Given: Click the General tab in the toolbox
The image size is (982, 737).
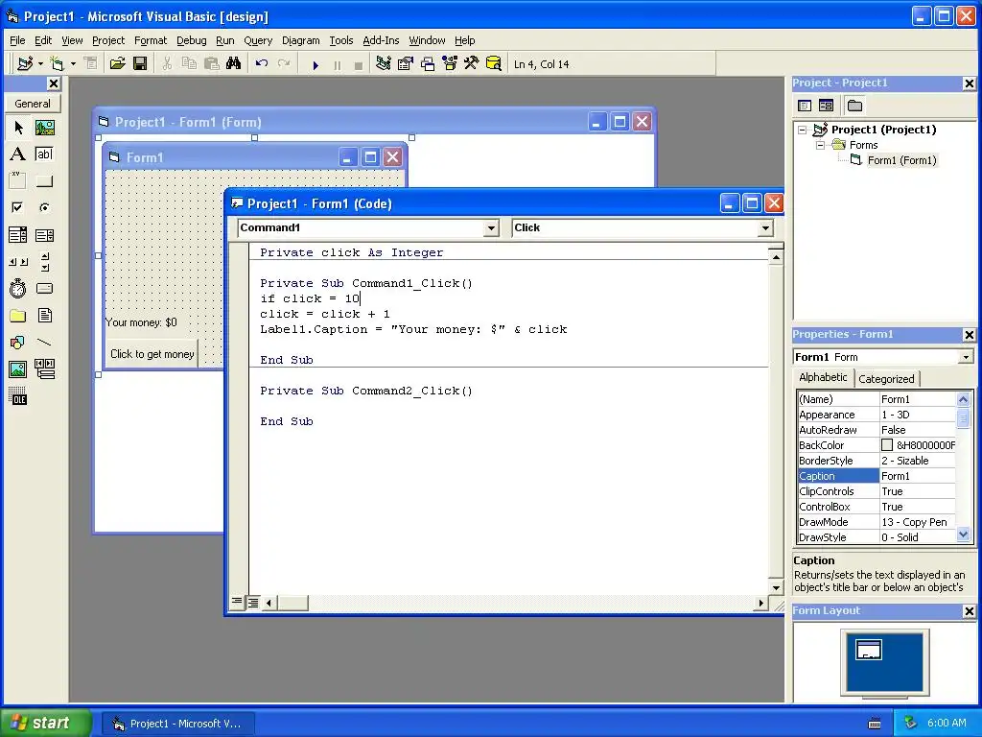Looking at the screenshot, I should (33, 104).
